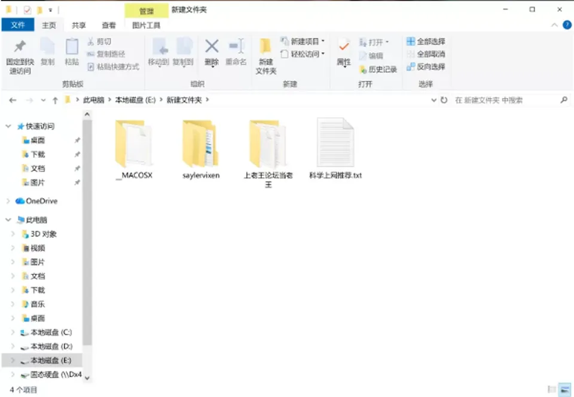Image resolution: width=574 pixels, height=397 pixels.
Task: Click the refresh icon beside the address bar
Action: point(444,100)
